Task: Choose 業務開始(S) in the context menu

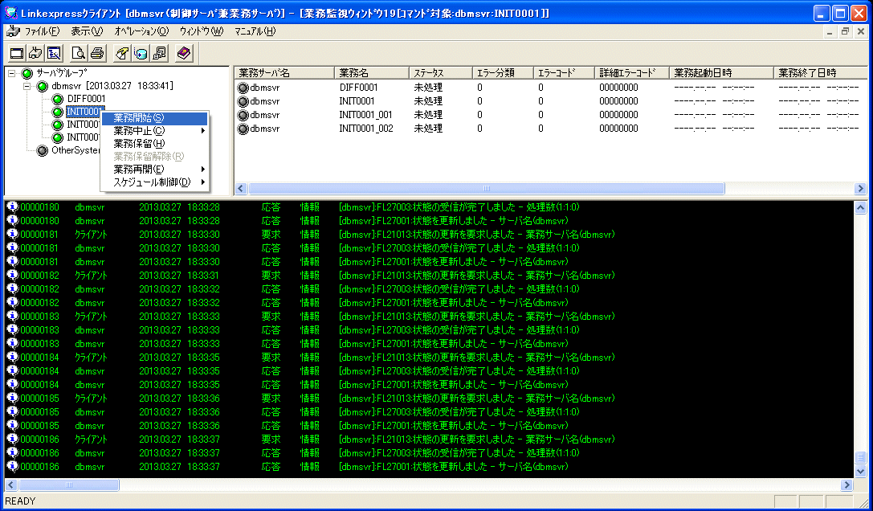Action: [154, 118]
